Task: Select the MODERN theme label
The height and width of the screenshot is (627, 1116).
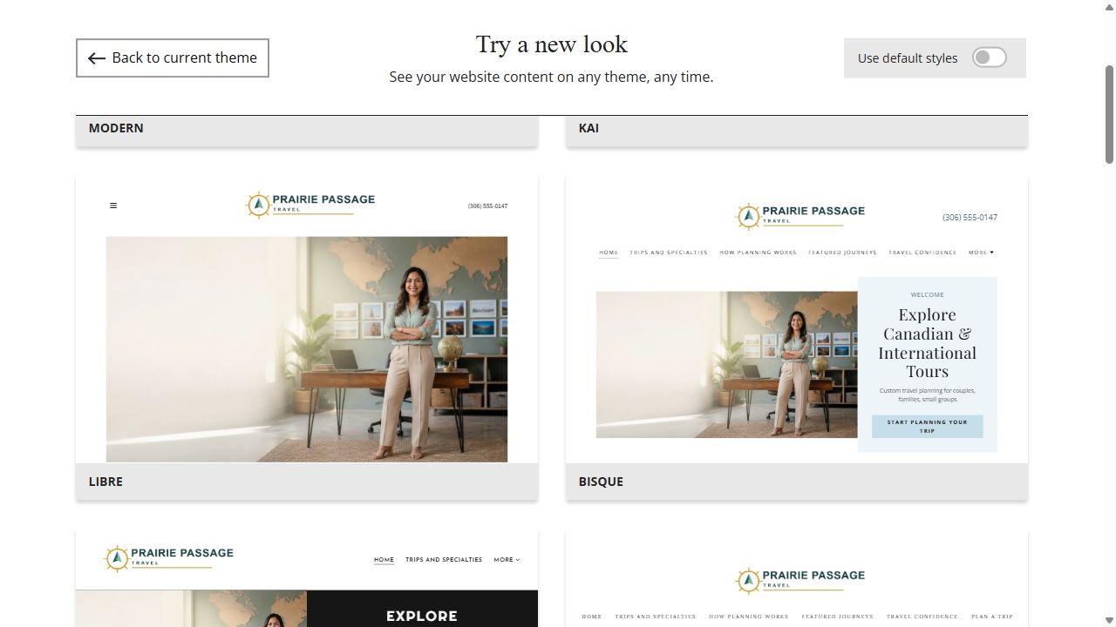Action: click(x=116, y=128)
